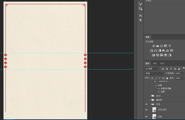Viewport: 185px width, 120px height.
Task: Open the Character panel icon
Action: pyautogui.click(x=140, y=16)
